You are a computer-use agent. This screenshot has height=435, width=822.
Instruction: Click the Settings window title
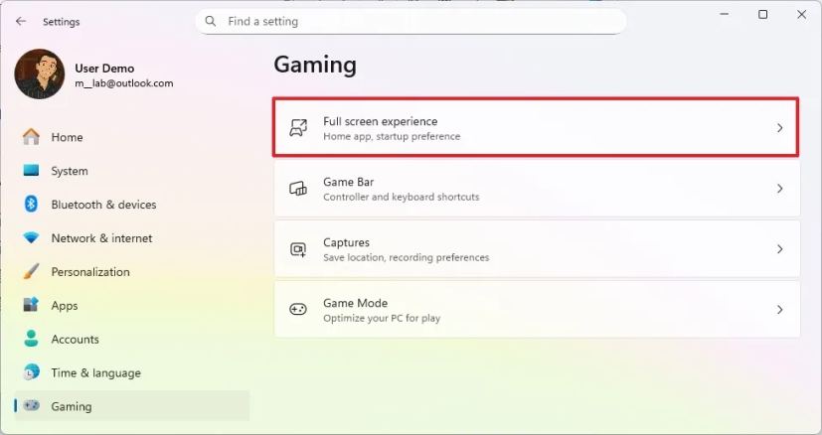pyautogui.click(x=62, y=22)
